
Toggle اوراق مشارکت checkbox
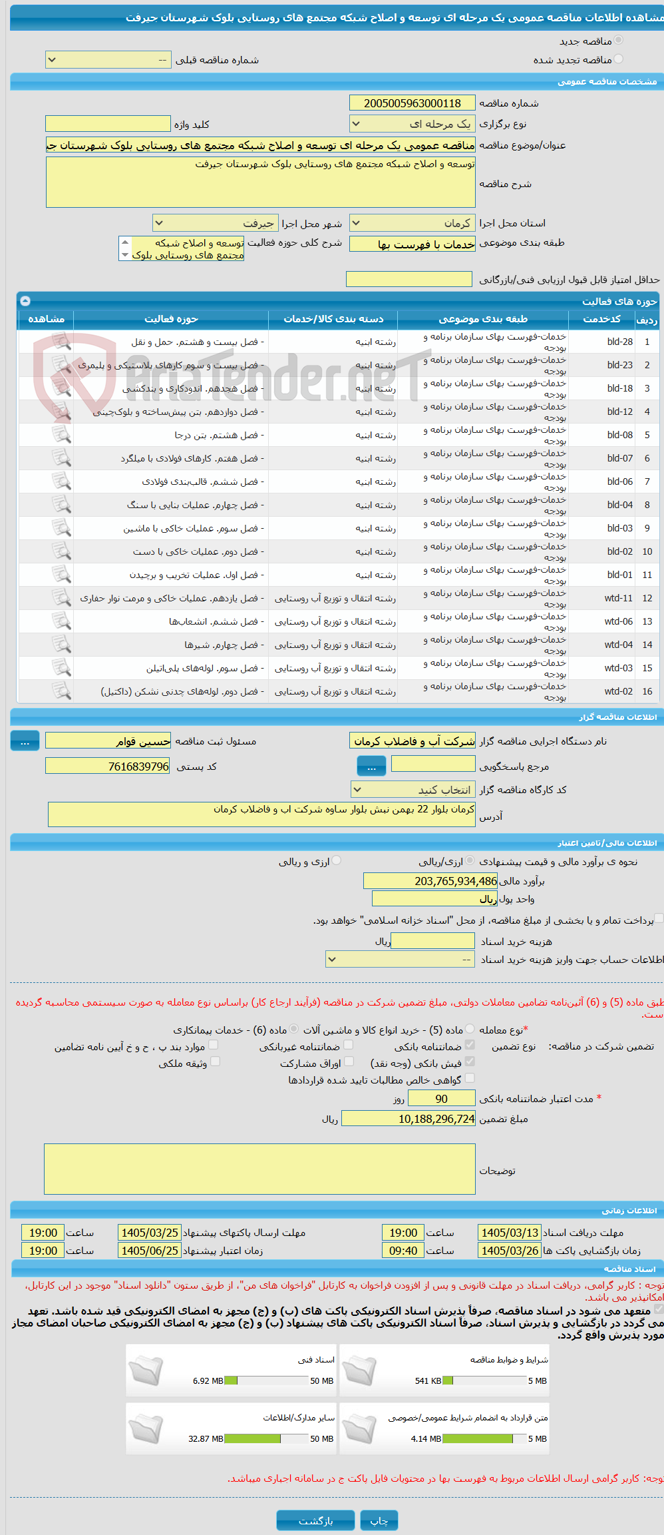pyautogui.click(x=349, y=1062)
